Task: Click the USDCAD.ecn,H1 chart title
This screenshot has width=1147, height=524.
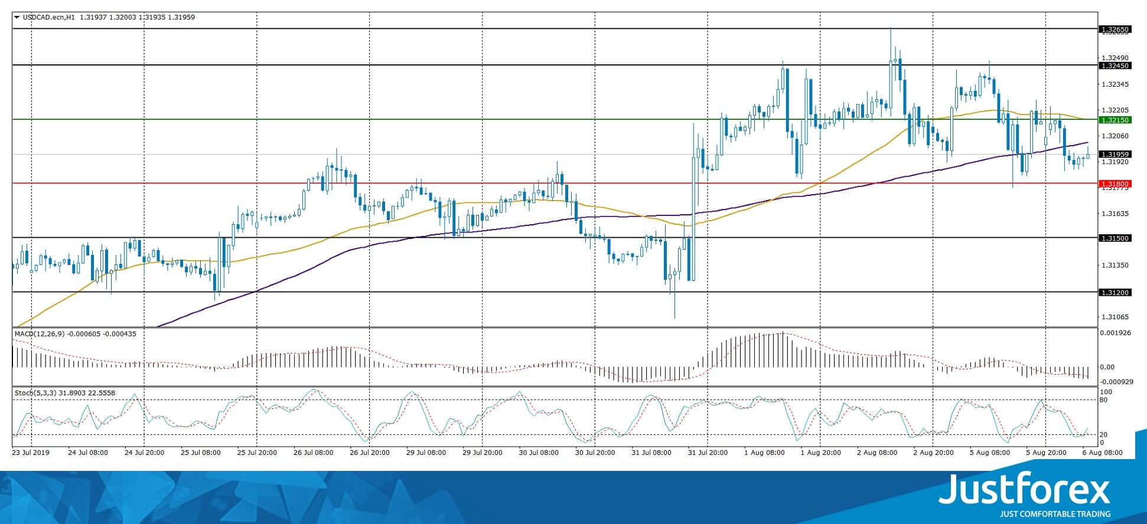Action: (x=49, y=18)
